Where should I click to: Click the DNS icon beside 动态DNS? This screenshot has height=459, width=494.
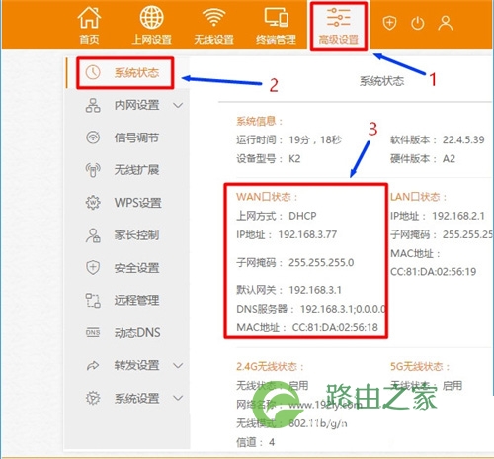(x=93, y=332)
